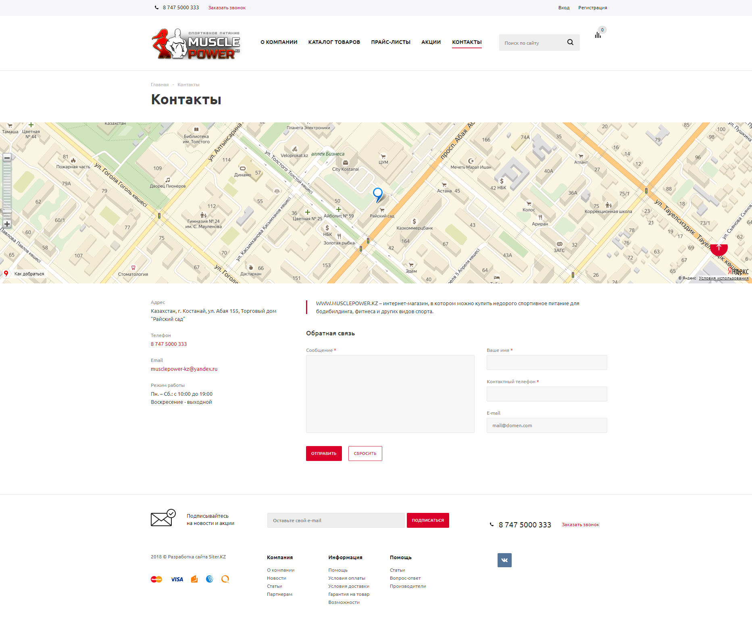Click the ОТПРАВИТЬ submit button
The height and width of the screenshot is (624, 752).
coord(324,453)
